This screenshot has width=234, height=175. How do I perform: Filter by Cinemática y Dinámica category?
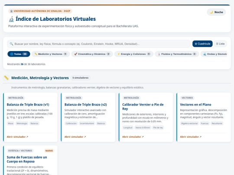coord(92,54)
